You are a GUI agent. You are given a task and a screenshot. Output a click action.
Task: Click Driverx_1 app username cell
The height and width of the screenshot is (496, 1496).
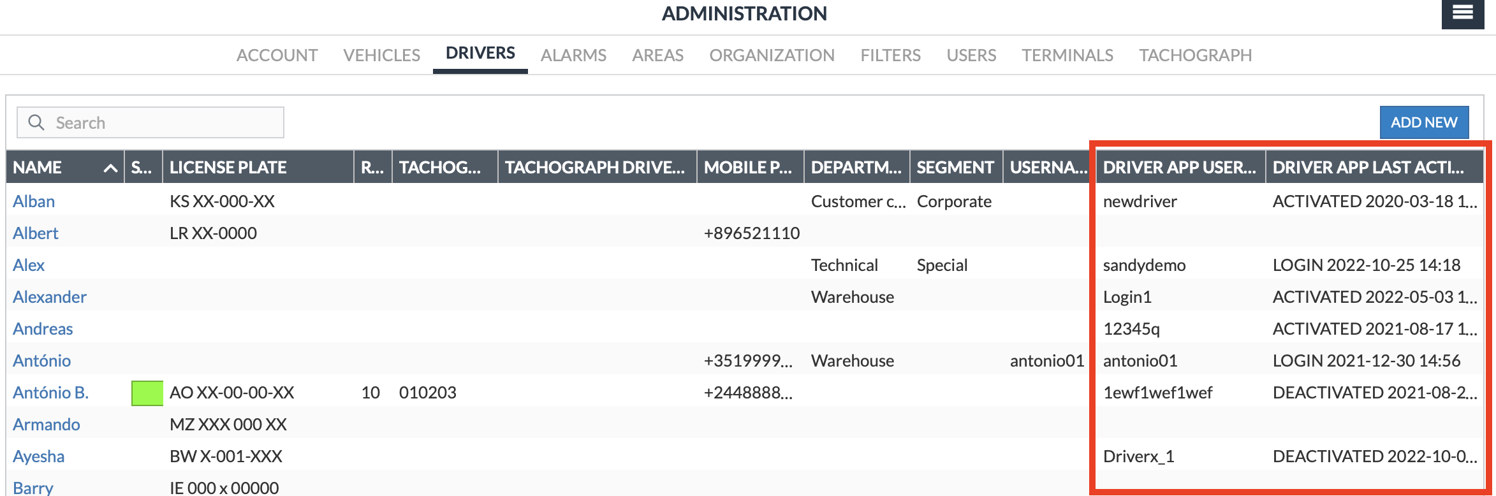pyautogui.click(x=1138, y=456)
